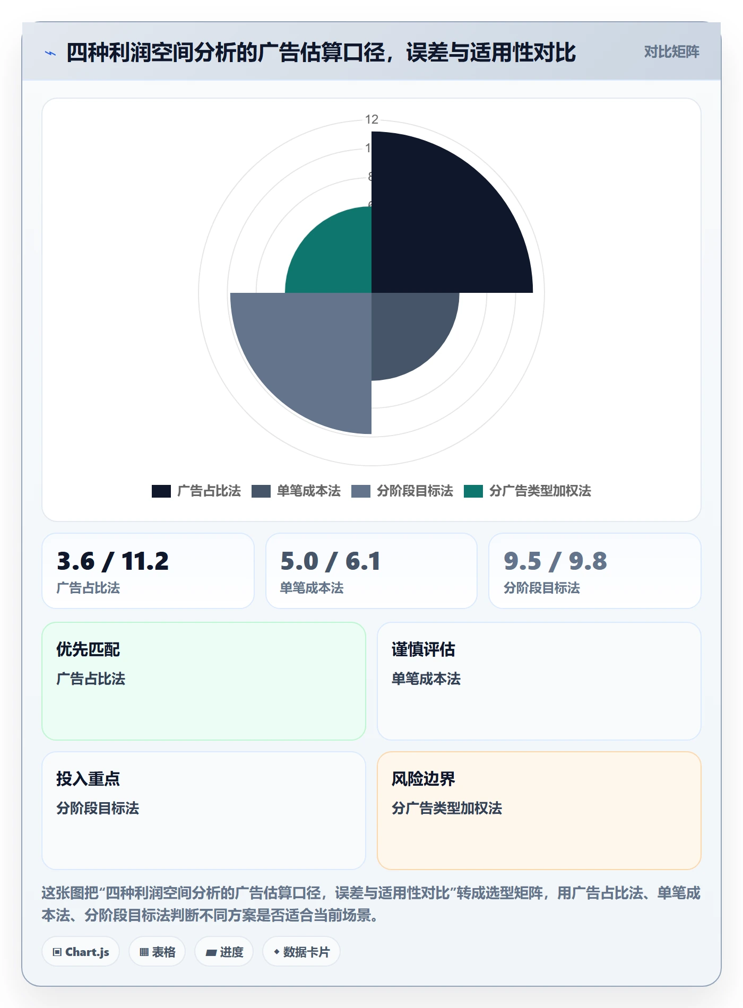Click 分阶段目标法 text in 投入重点 card

98,809
